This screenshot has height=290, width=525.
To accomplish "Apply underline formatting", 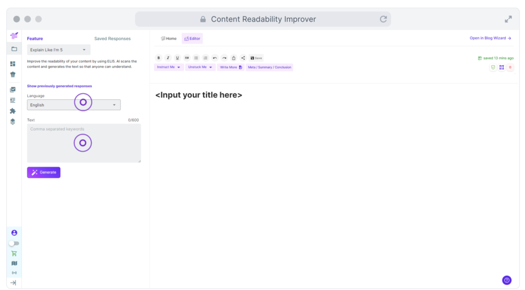I will (x=177, y=58).
